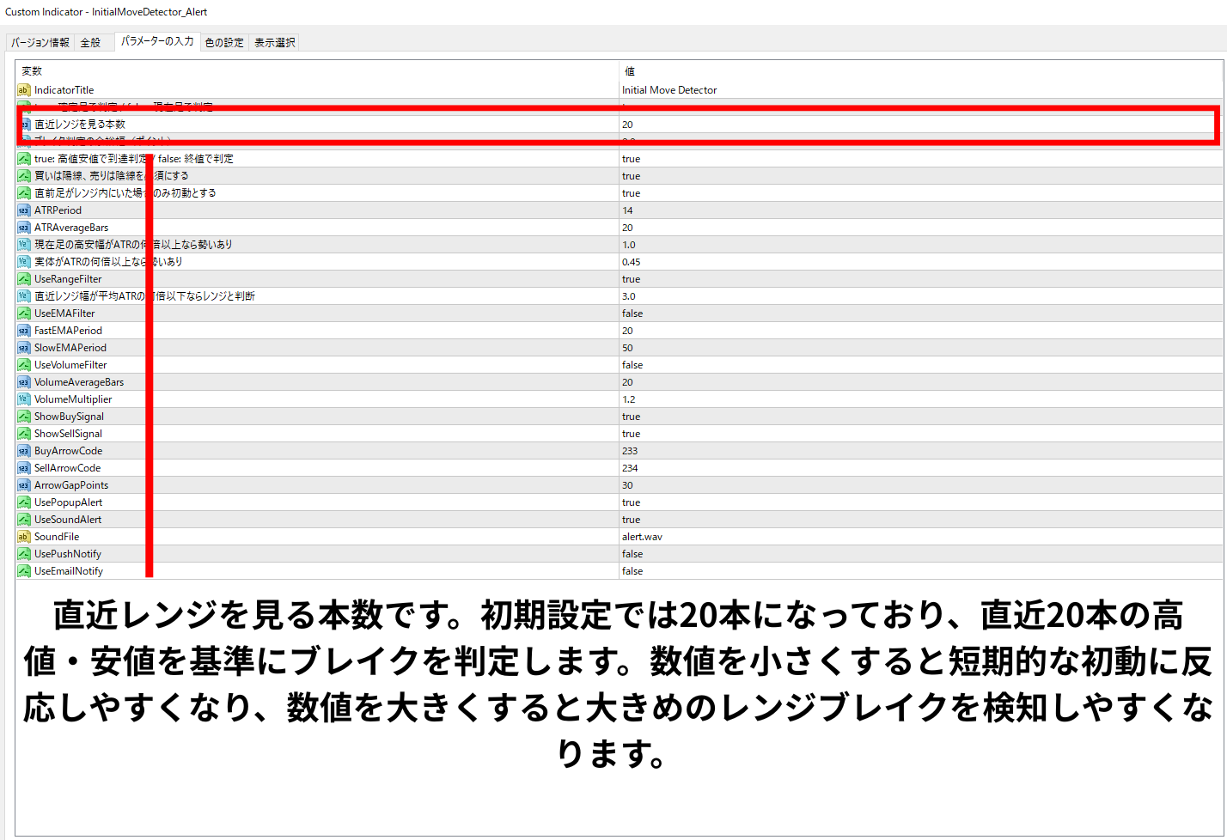1227x840 pixels.
Task: Click the UseRangeFilter boolean type icon
Action: coord(24,279)
